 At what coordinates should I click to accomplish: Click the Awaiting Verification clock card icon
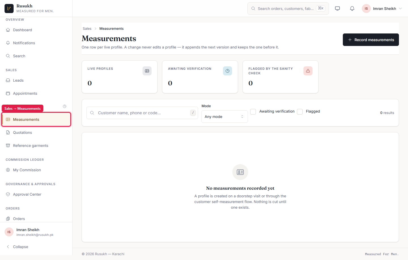[x=228, y=71]
